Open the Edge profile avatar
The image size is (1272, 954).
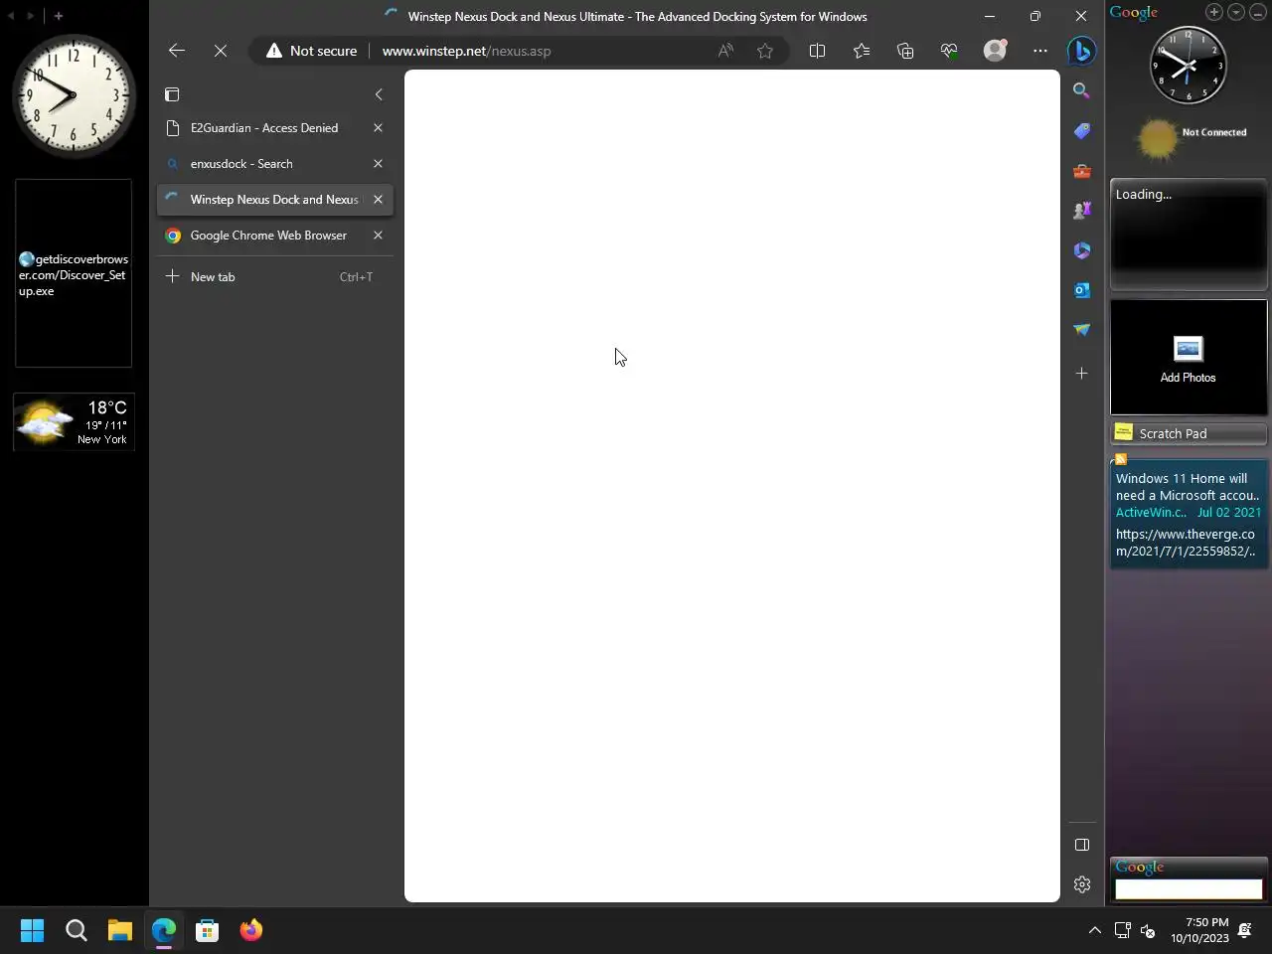(x=995, y=50)
